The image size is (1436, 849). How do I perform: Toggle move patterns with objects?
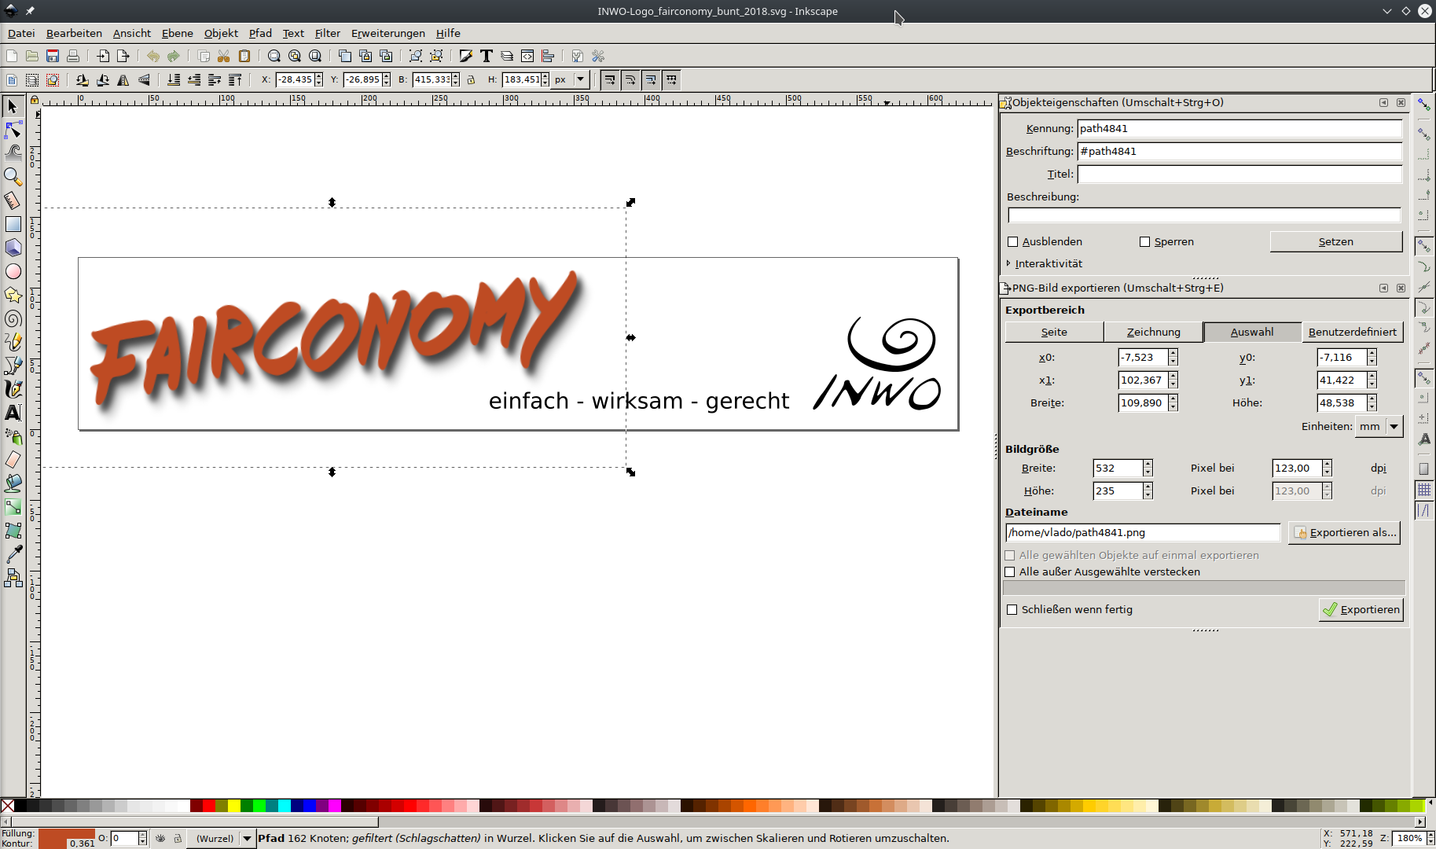671,79
